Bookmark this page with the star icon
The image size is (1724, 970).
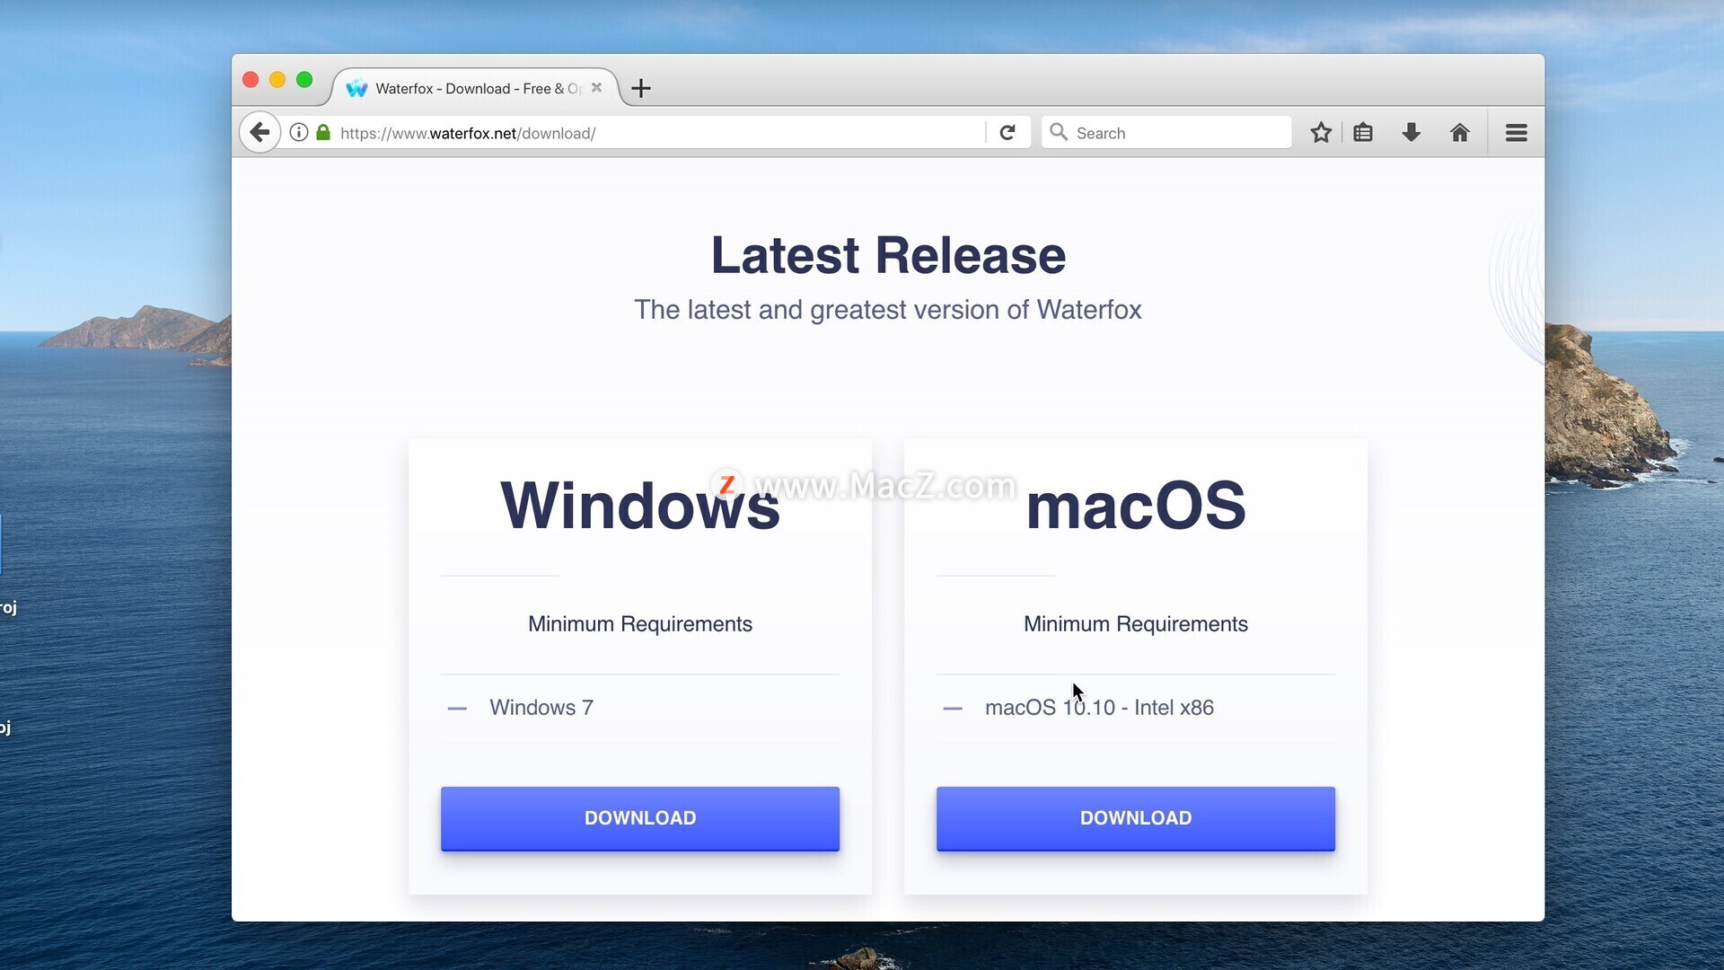coord(1321,133)
